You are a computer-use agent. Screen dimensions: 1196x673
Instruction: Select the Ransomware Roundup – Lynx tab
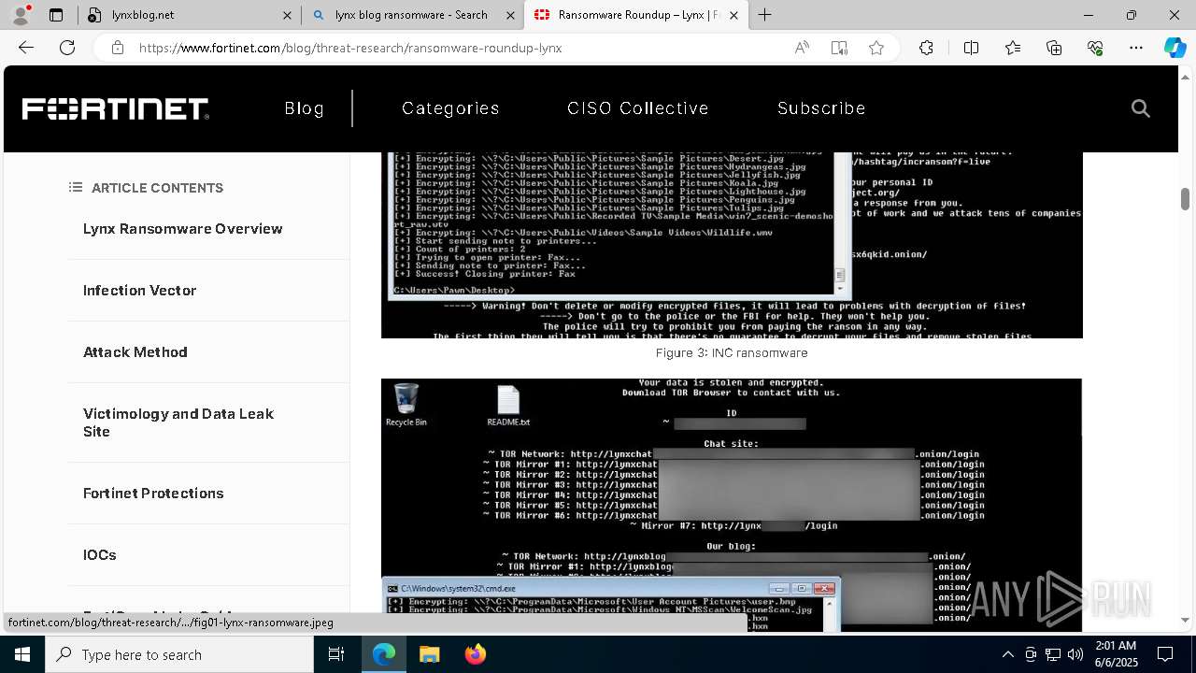coord(635,15)
